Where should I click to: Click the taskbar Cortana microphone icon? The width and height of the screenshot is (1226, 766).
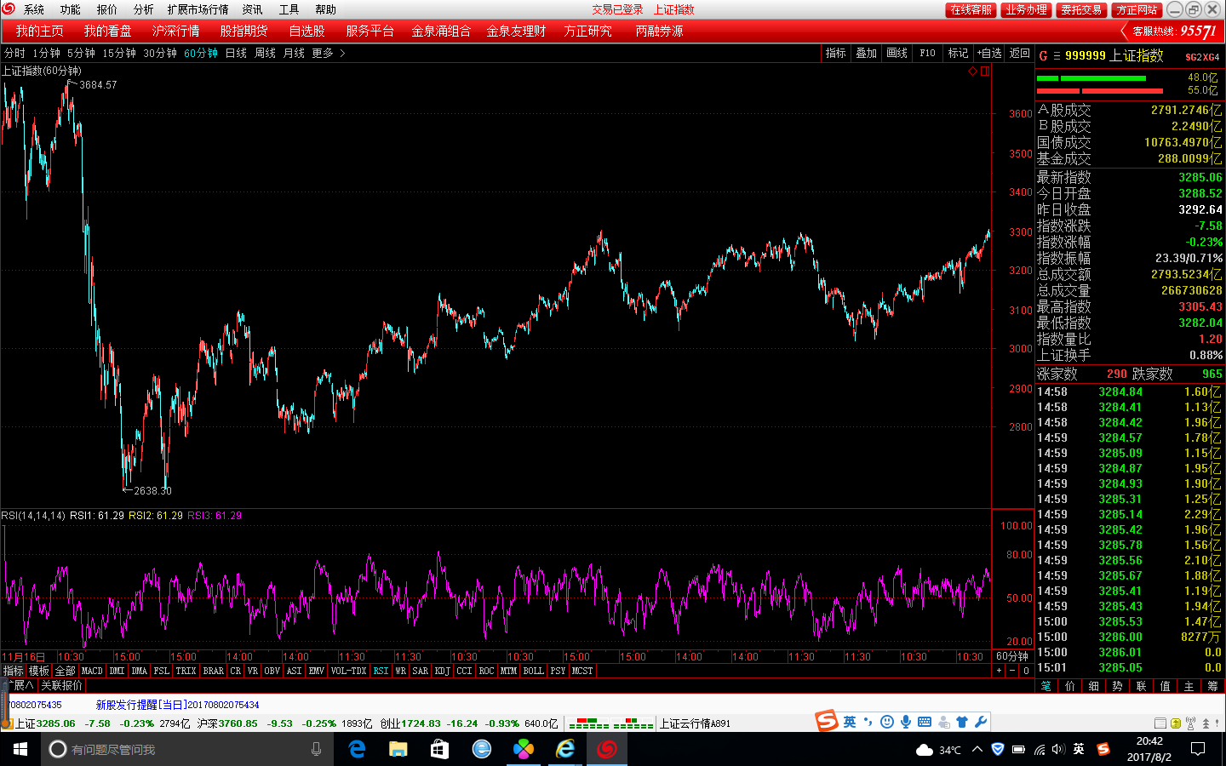pos(316,749)
